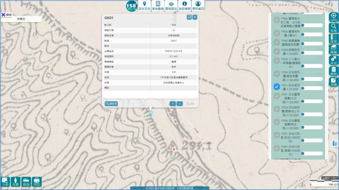Click the 內政部國土測繪中心 source value

173,83
